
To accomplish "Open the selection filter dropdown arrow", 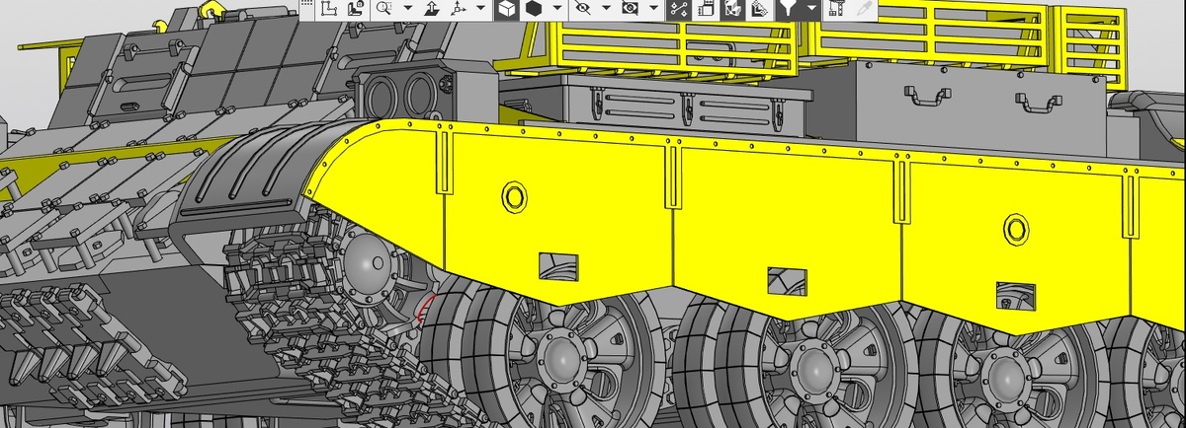I will (811, 9).
